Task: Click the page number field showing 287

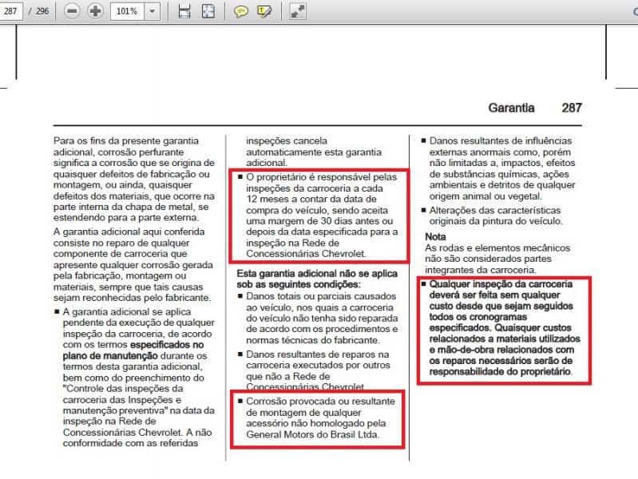Action: tap(10, 11)
